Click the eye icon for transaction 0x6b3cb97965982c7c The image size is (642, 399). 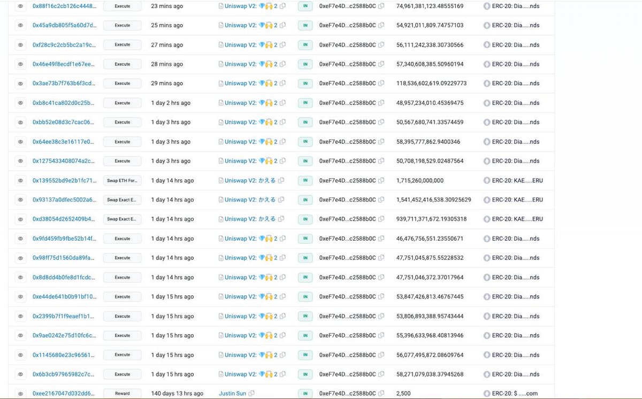click(x=20, y=374)
